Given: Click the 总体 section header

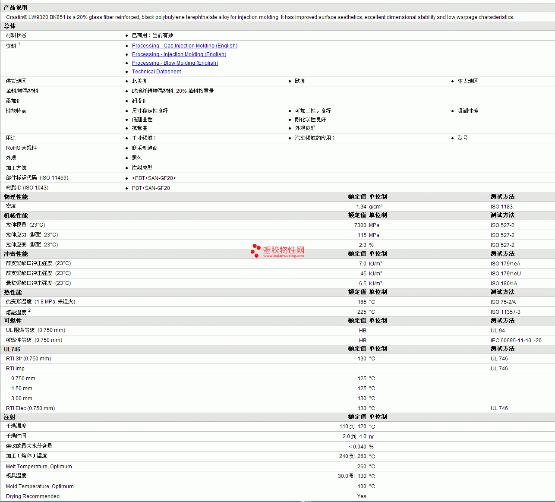Looking at the screenshot, I should point(10,26).
